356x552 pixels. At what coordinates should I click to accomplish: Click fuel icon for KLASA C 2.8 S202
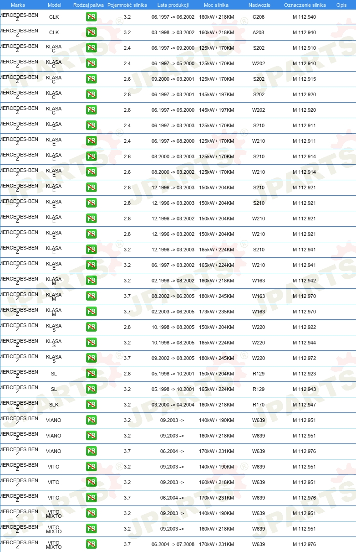click(91, 95)
